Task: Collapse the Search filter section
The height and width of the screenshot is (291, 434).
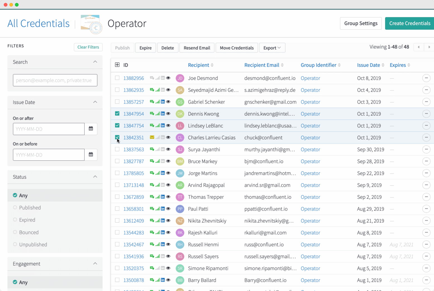Action: (95, 62)
